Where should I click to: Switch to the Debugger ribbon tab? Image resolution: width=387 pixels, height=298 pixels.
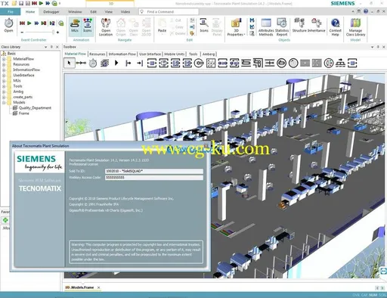click(51, 12)
